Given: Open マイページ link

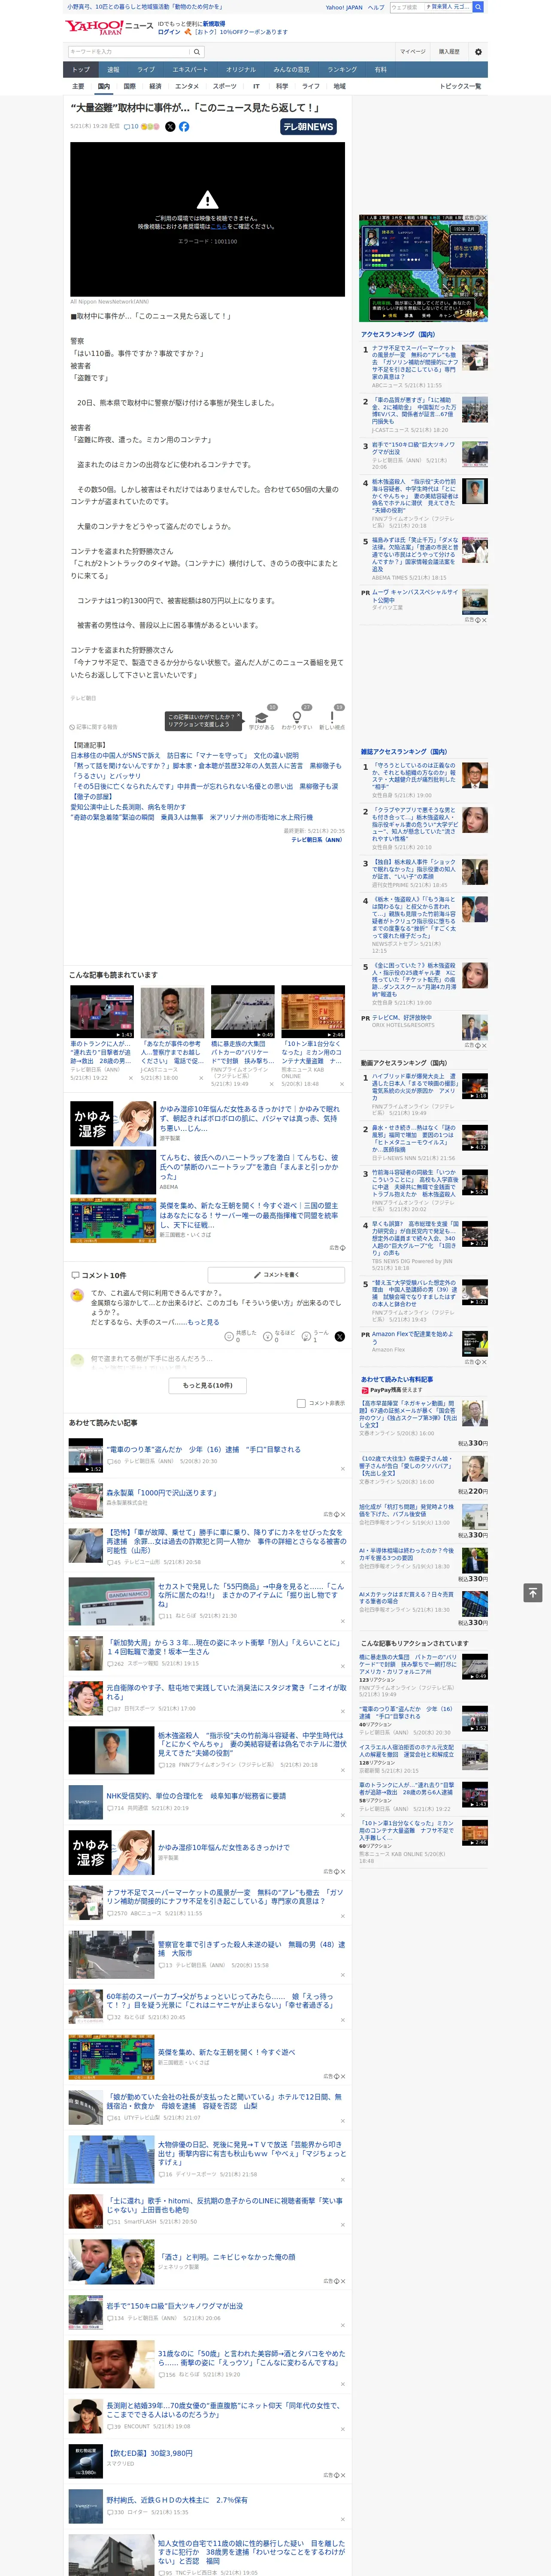Looking at the screenshot, I should 413,52.
